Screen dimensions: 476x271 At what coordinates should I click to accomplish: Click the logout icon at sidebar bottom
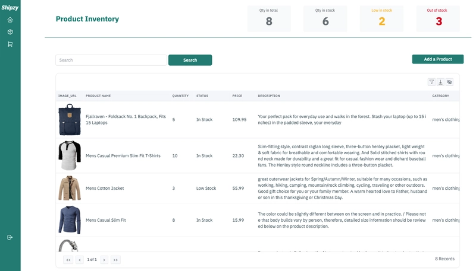10,237
